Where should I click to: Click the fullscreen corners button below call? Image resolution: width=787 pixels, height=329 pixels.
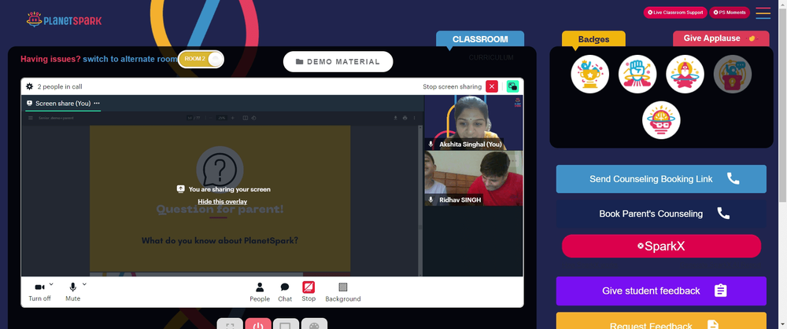pos(230,324)
